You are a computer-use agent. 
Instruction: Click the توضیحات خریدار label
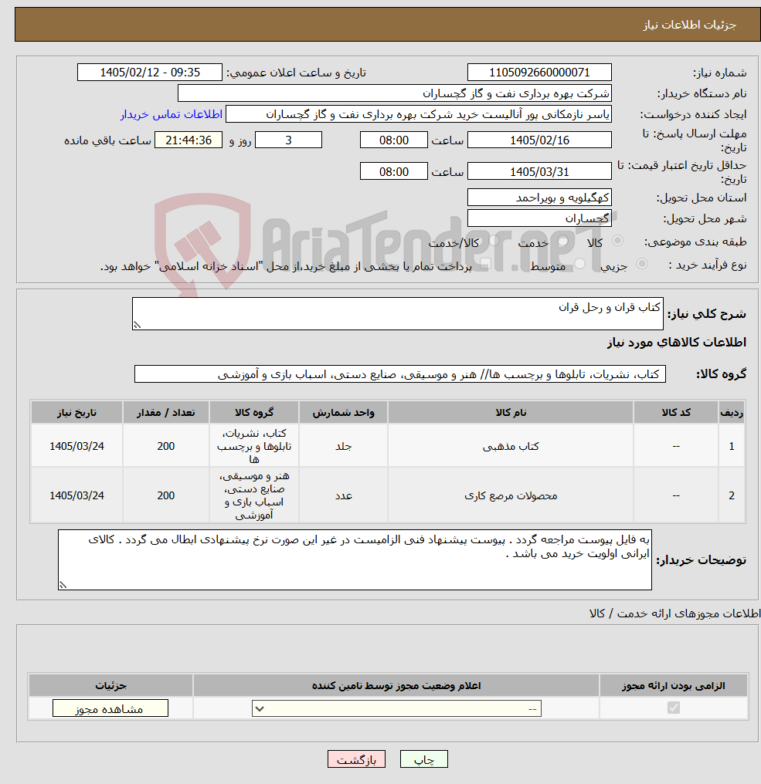click(701, 560)
